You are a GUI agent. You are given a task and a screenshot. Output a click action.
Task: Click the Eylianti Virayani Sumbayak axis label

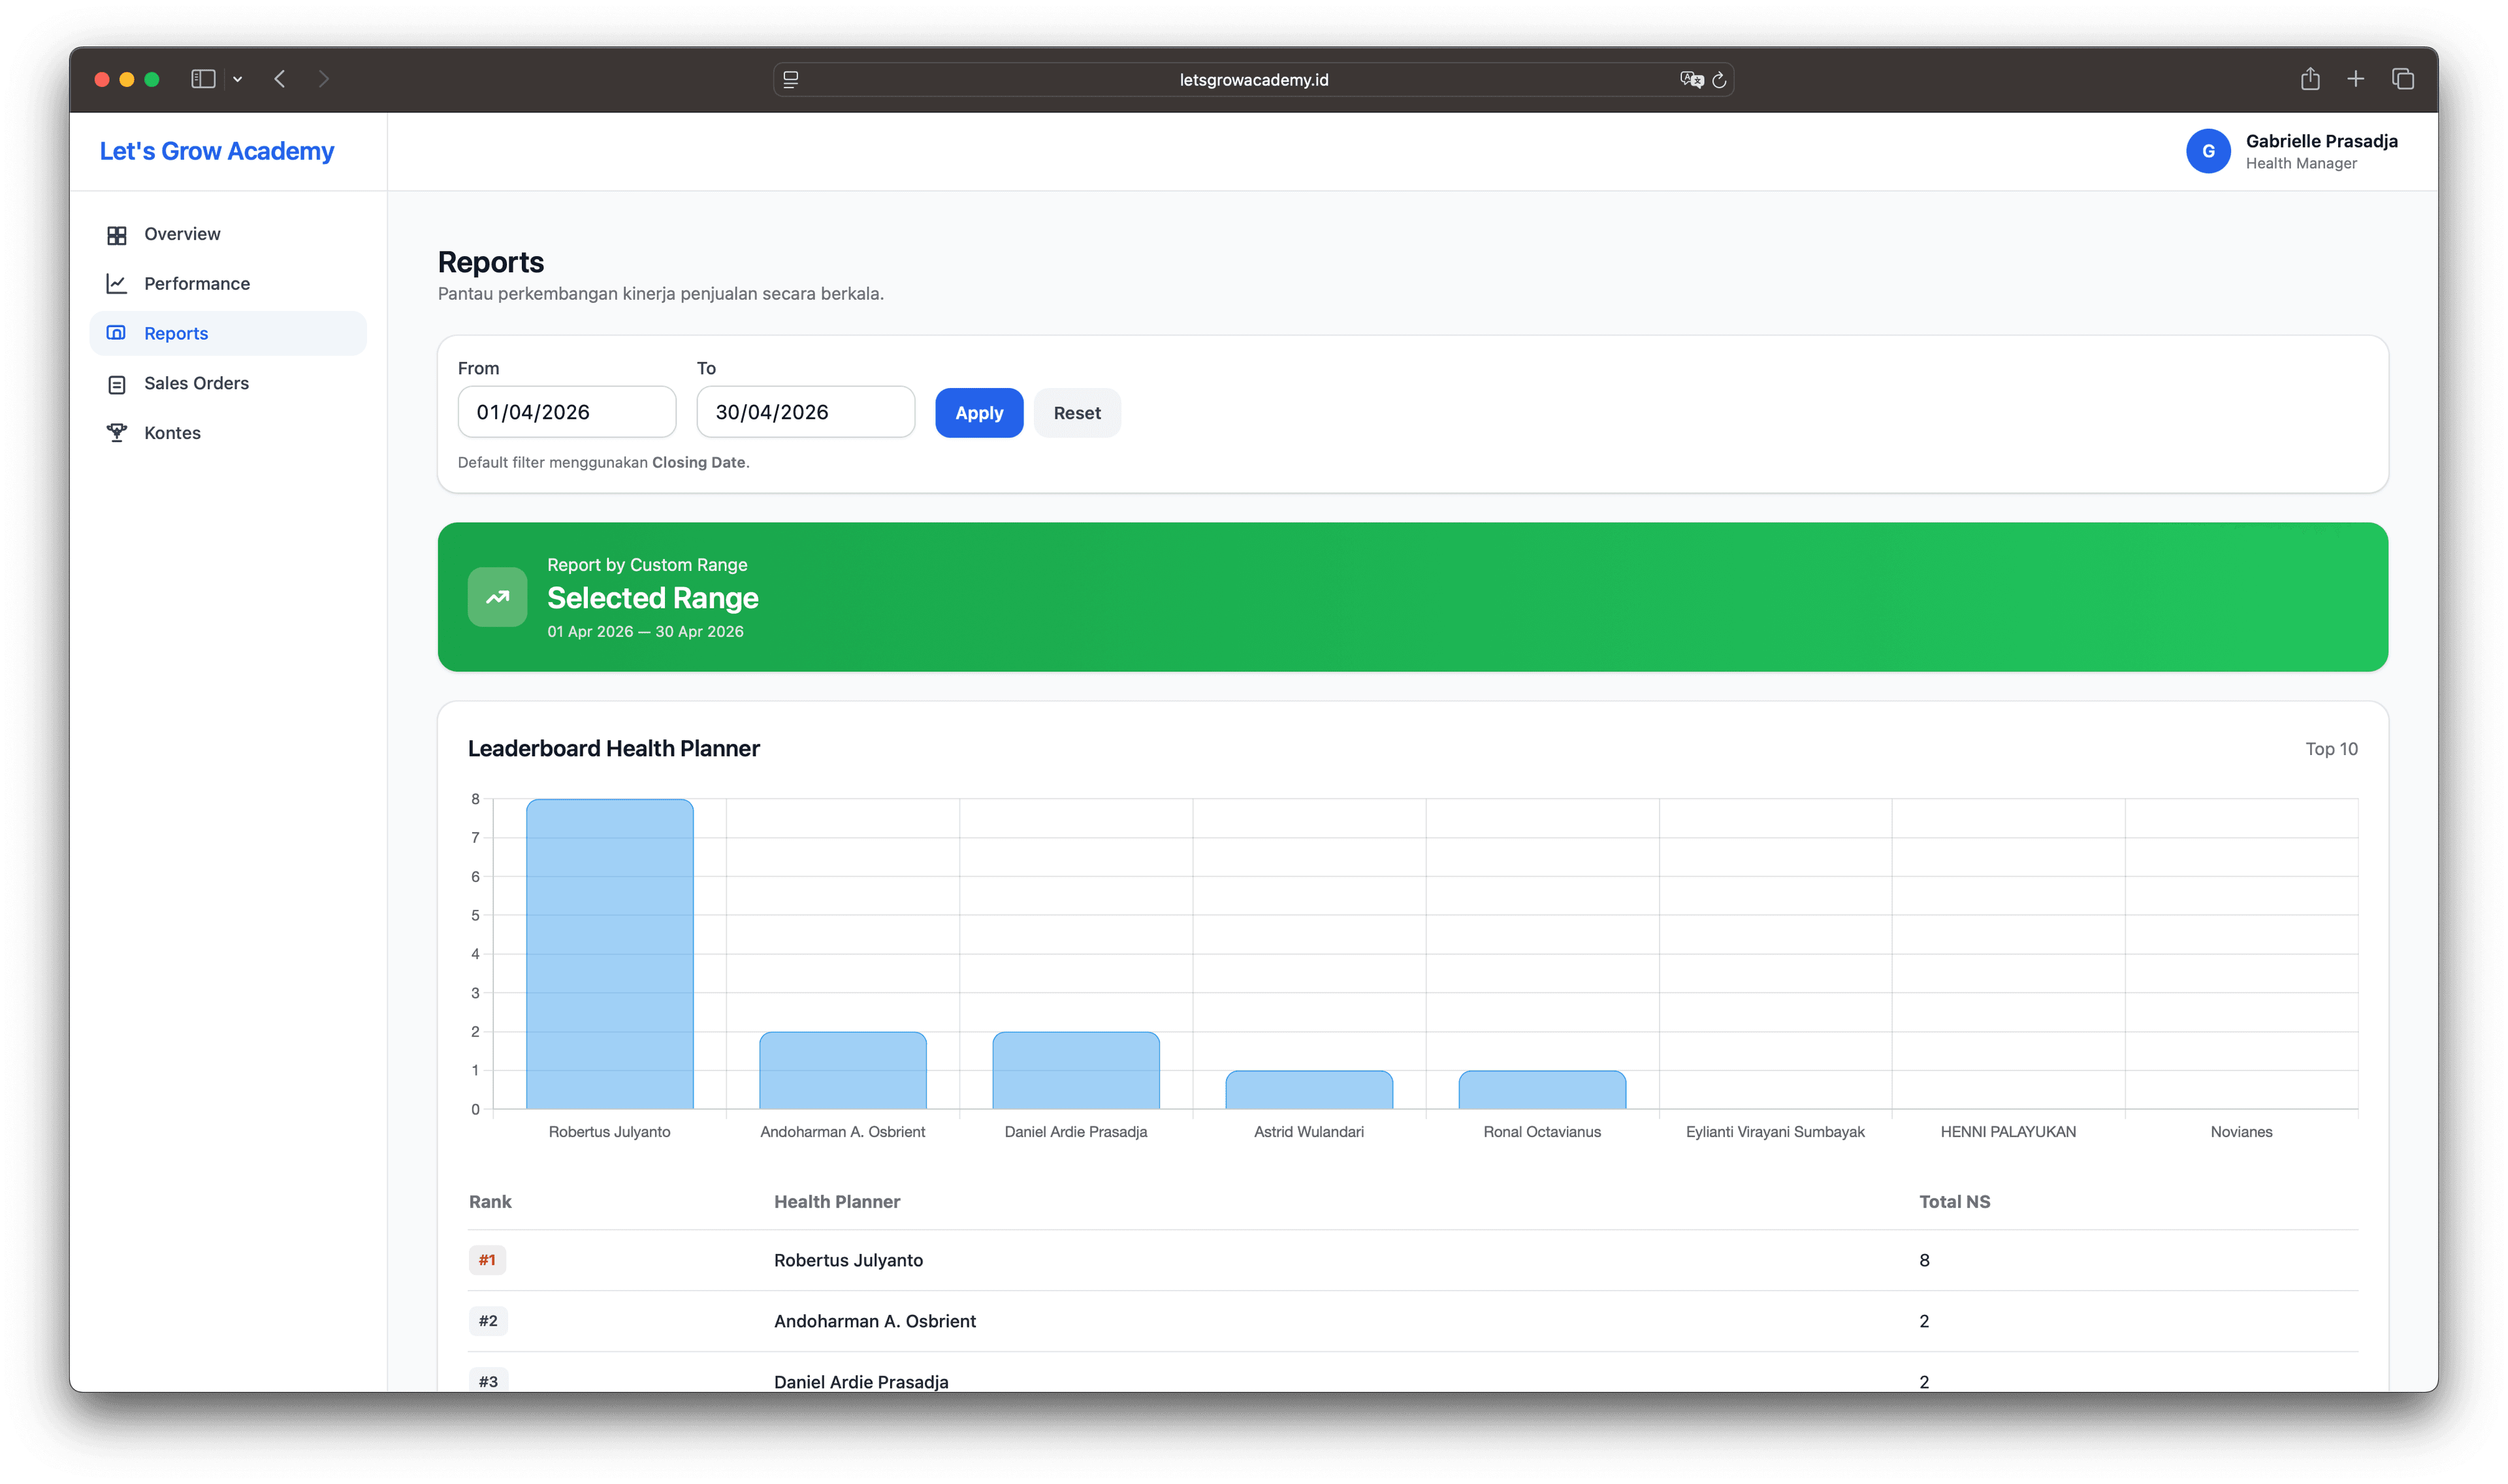point(1775,1132)
